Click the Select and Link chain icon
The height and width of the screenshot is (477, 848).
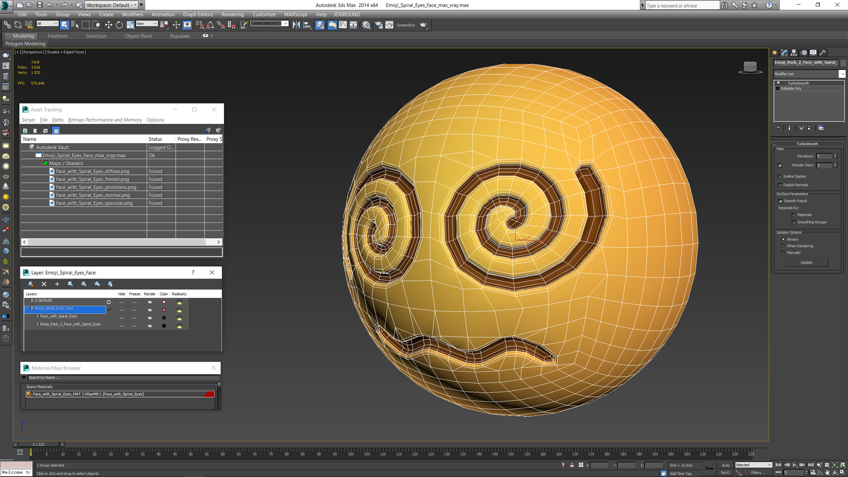tap(8, 25)
